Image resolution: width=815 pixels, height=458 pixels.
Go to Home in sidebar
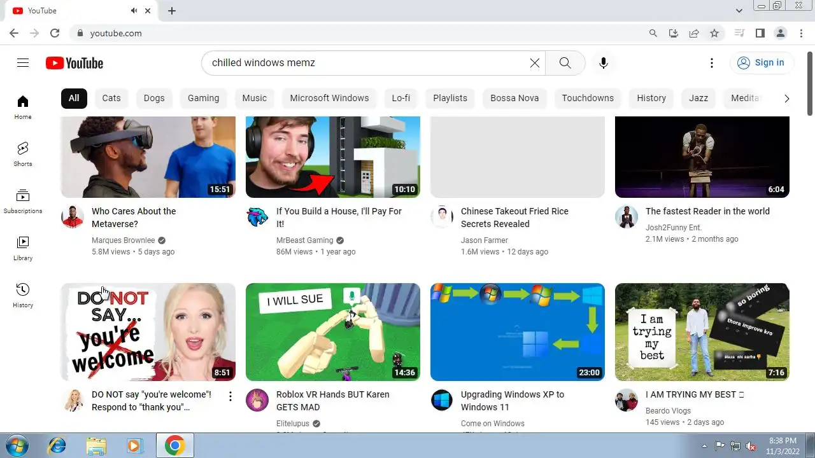23,107
